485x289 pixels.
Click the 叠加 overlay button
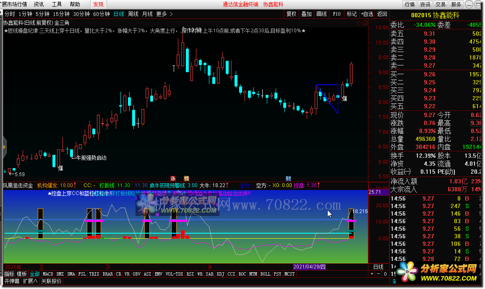click(306, 14)
